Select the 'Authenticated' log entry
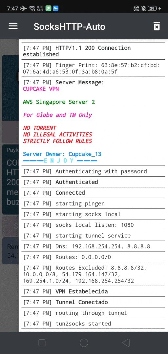Screen dimensions: 168x354 (94, 182)
